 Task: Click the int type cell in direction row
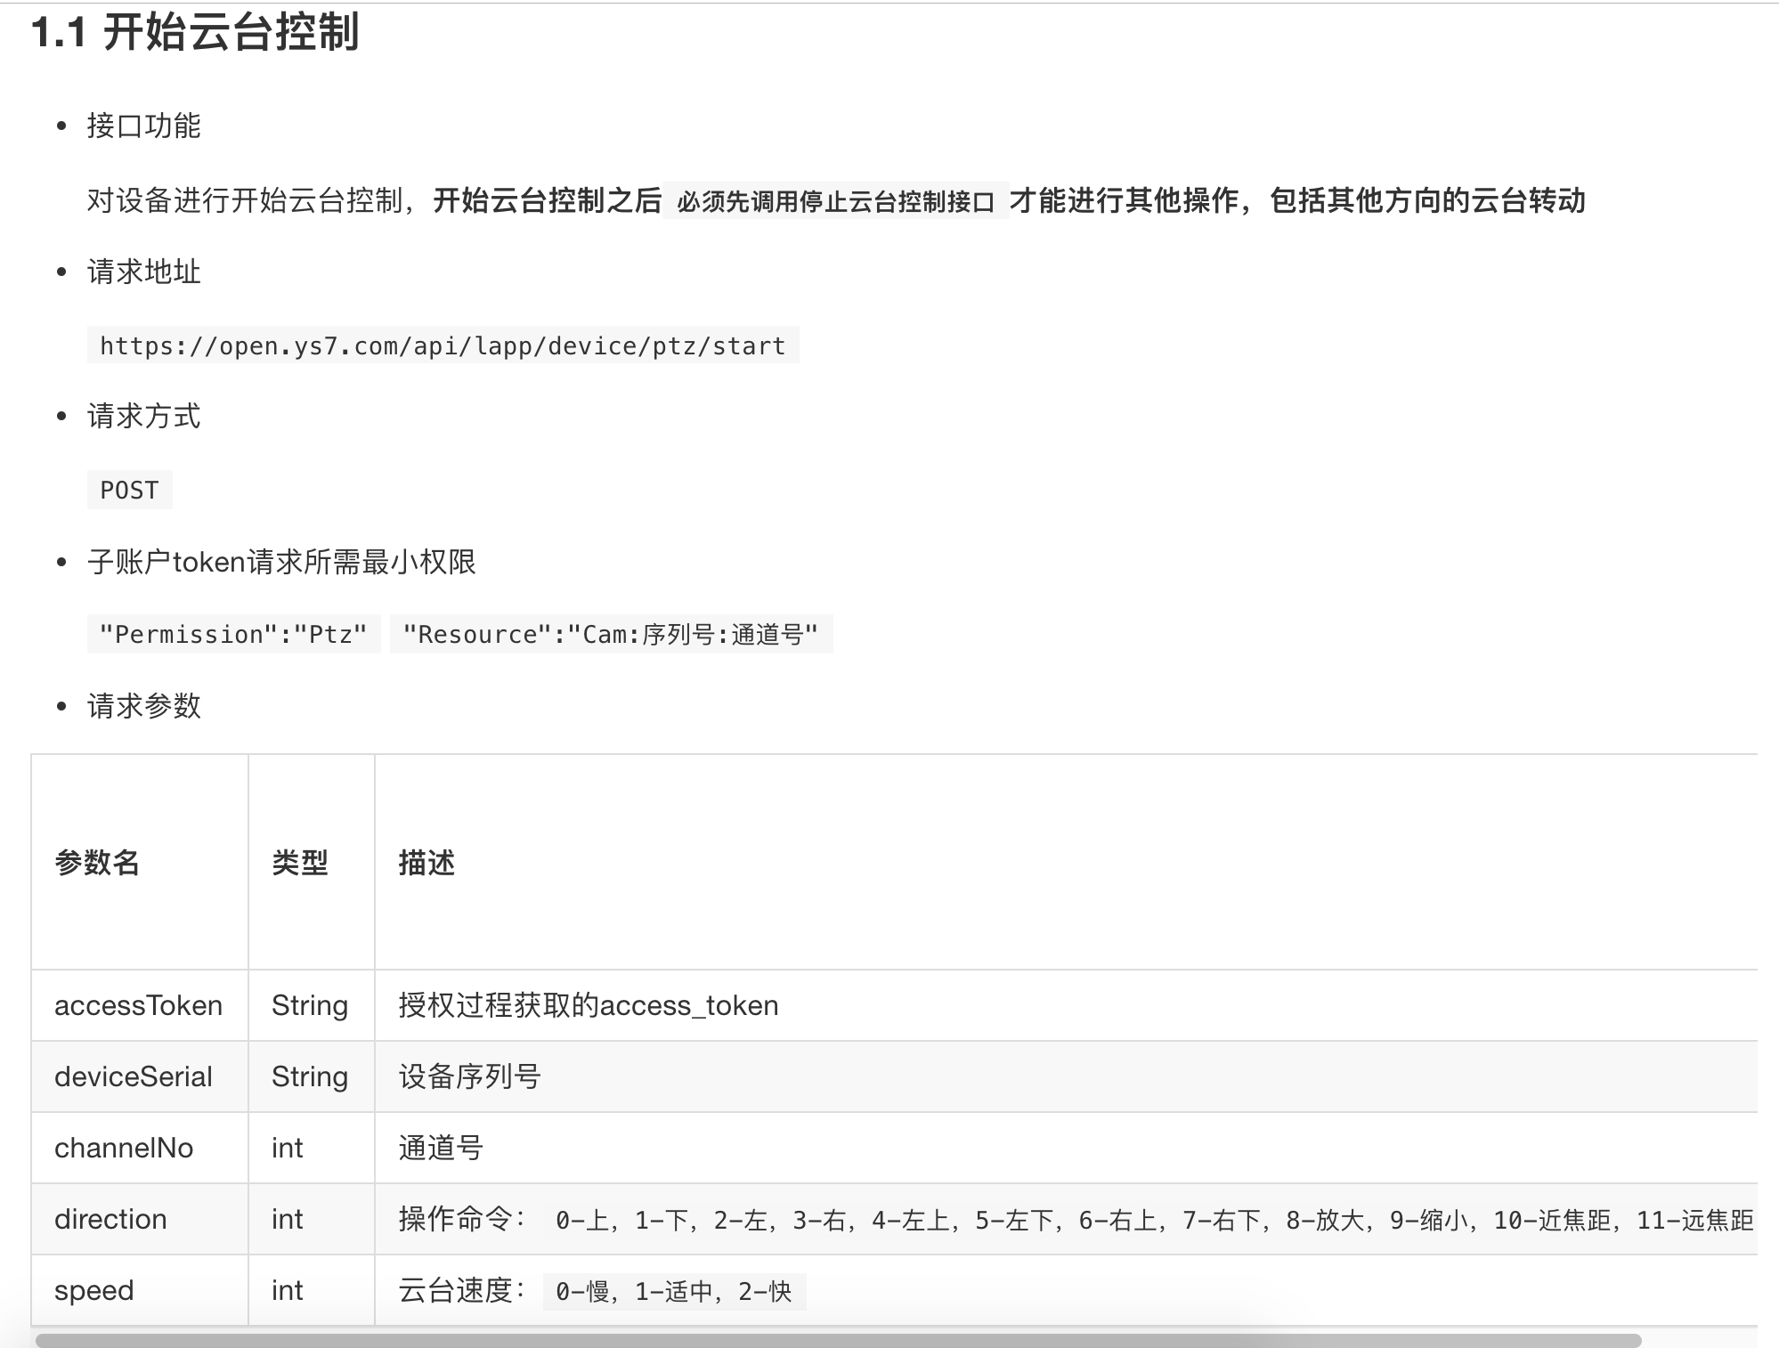[310, 1219]
